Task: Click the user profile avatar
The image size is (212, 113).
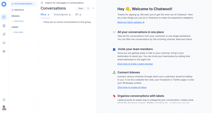Action: pos(4,108)
